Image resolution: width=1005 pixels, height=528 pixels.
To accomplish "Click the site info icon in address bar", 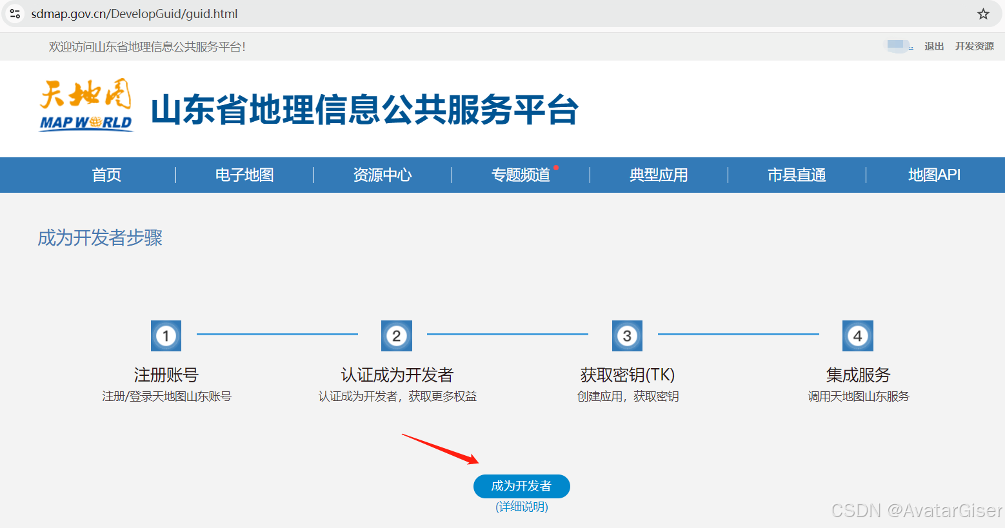I will [15, 14].
